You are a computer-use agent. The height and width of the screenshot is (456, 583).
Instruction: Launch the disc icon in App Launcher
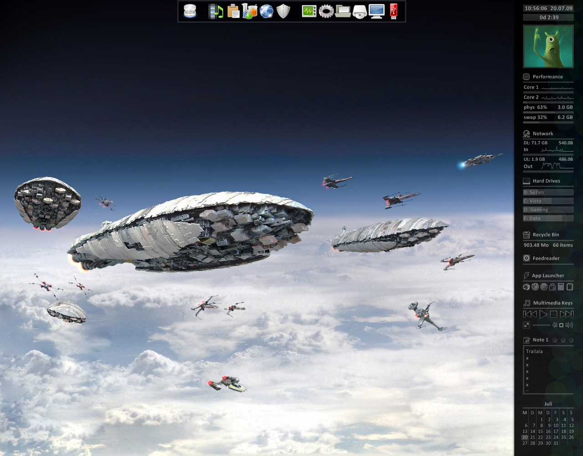[x=544, y=287]
